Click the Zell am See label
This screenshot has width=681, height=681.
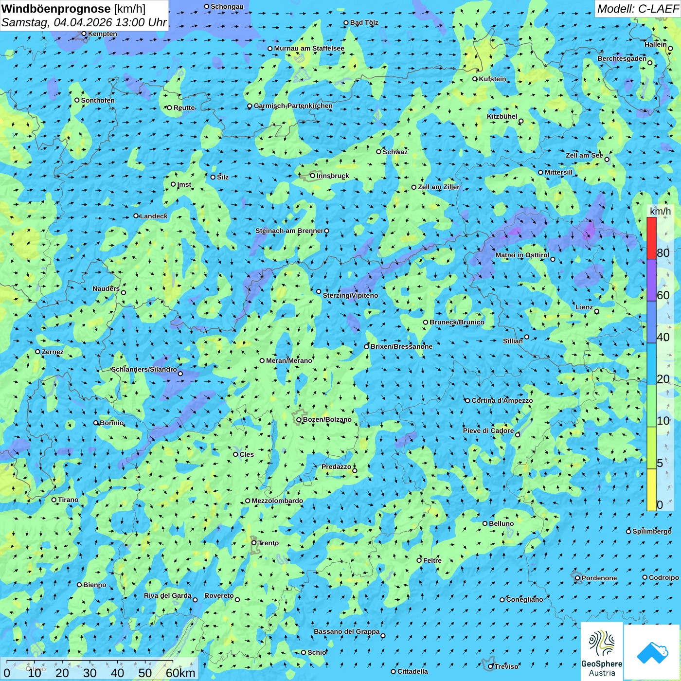584,155
